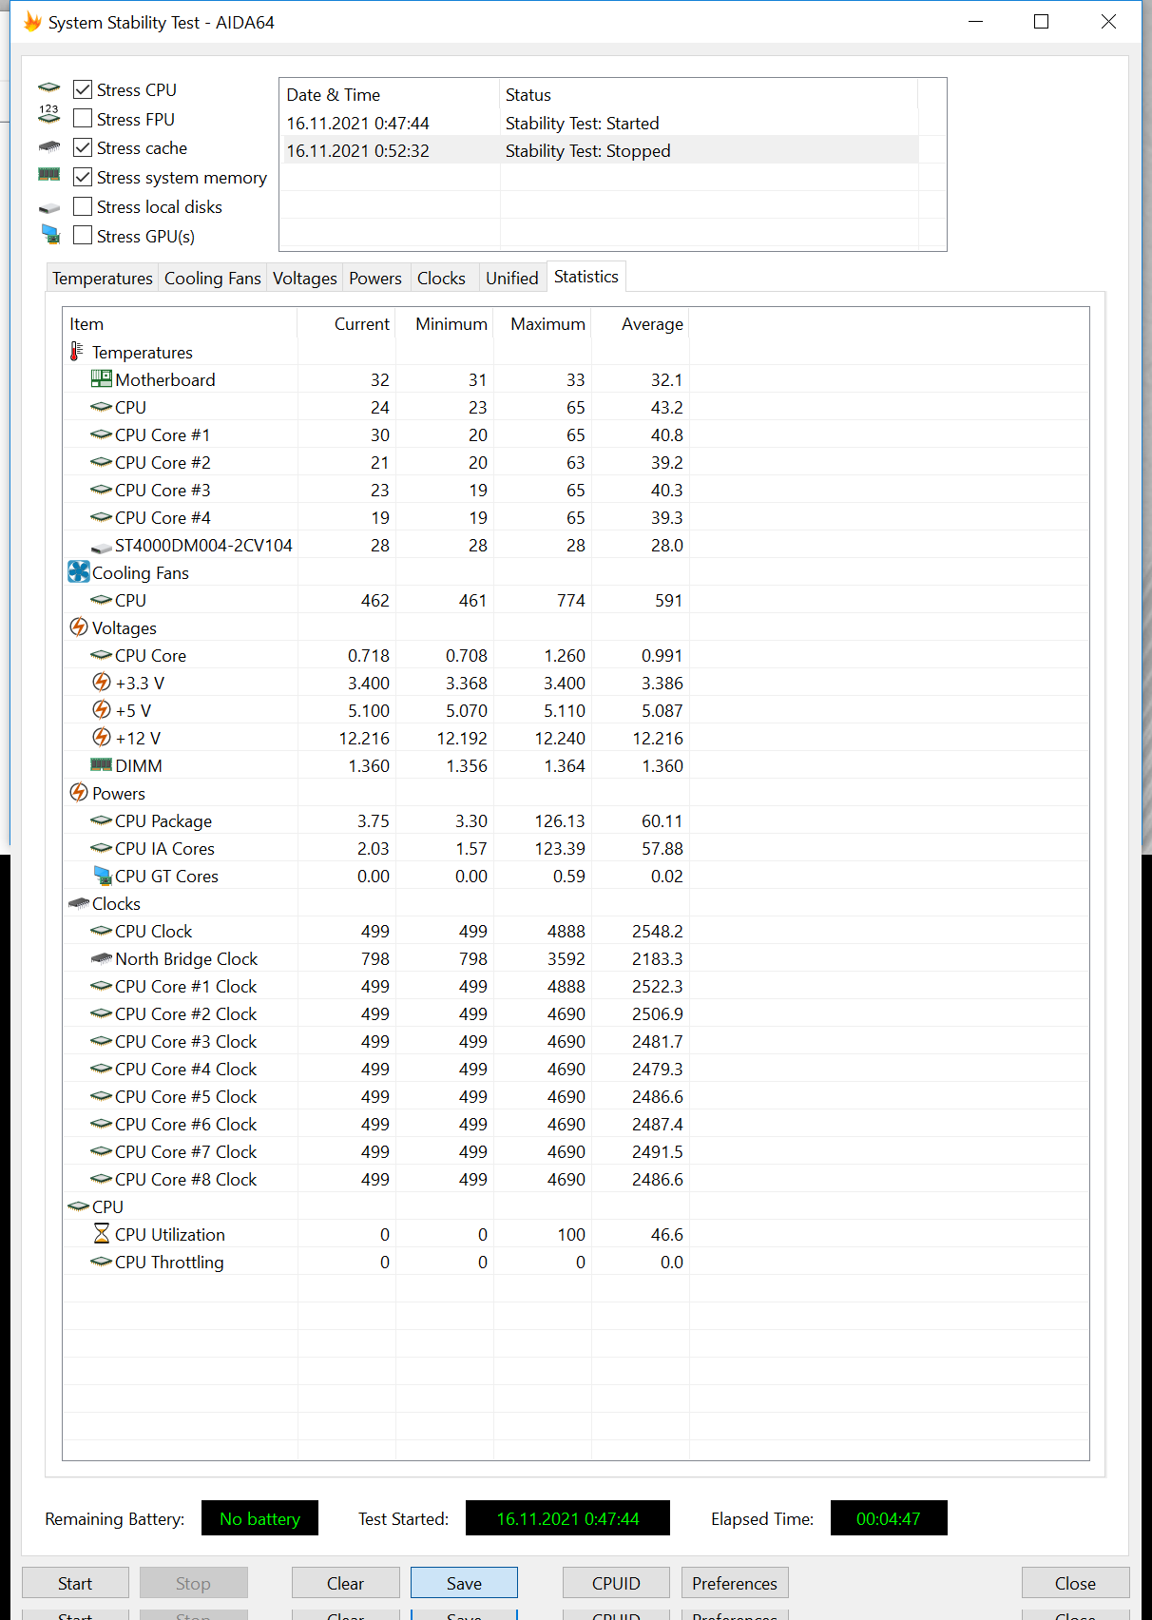The height and width of the screenshot is (1620, 1152).
Task: Open CPUID via its button
Action: click(x=616, y=1583)
